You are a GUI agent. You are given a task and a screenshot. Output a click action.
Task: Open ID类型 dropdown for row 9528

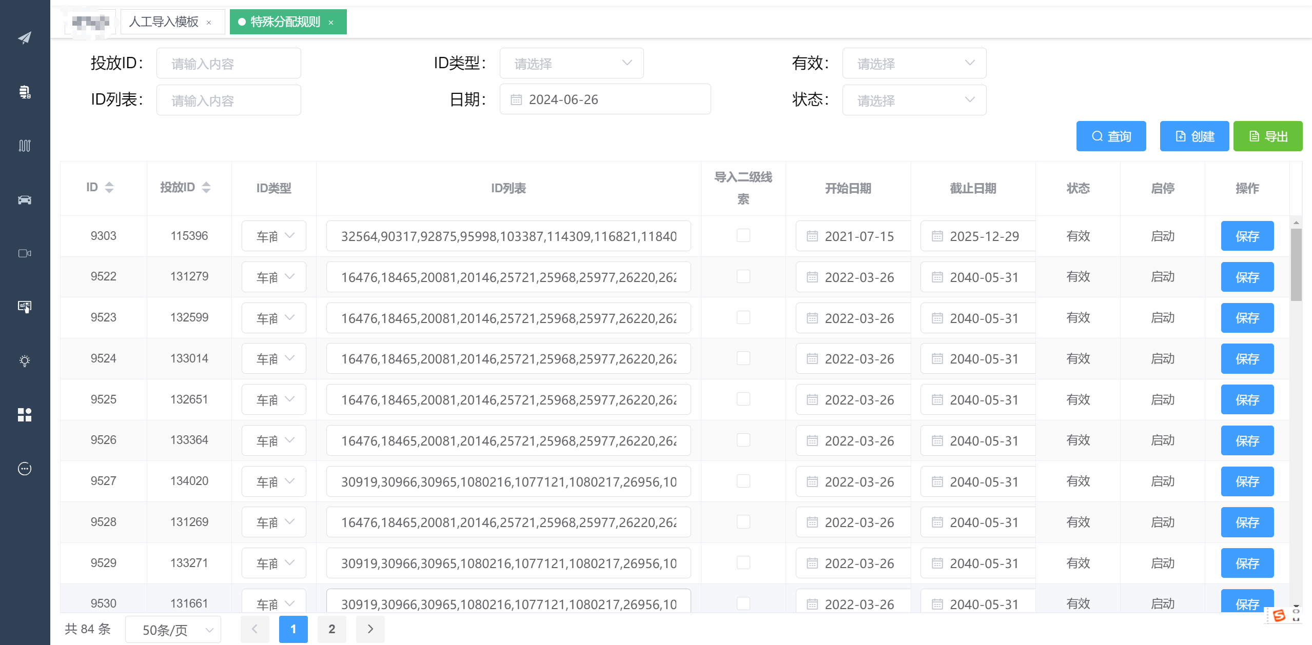[274, 522]
